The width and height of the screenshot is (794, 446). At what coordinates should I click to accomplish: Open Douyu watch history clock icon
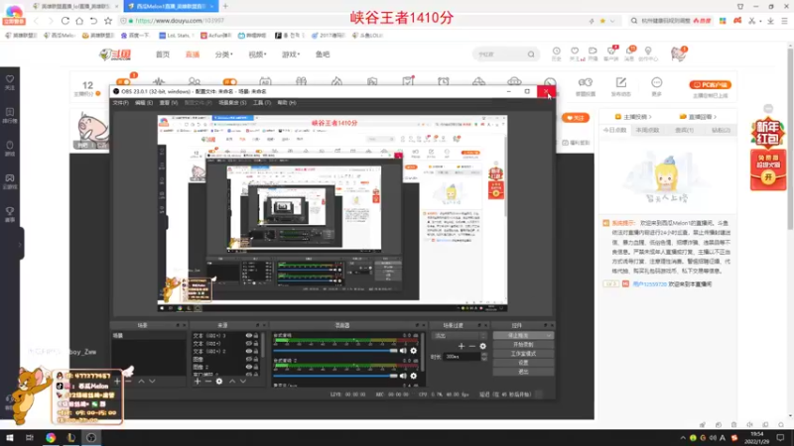point(556,52)
